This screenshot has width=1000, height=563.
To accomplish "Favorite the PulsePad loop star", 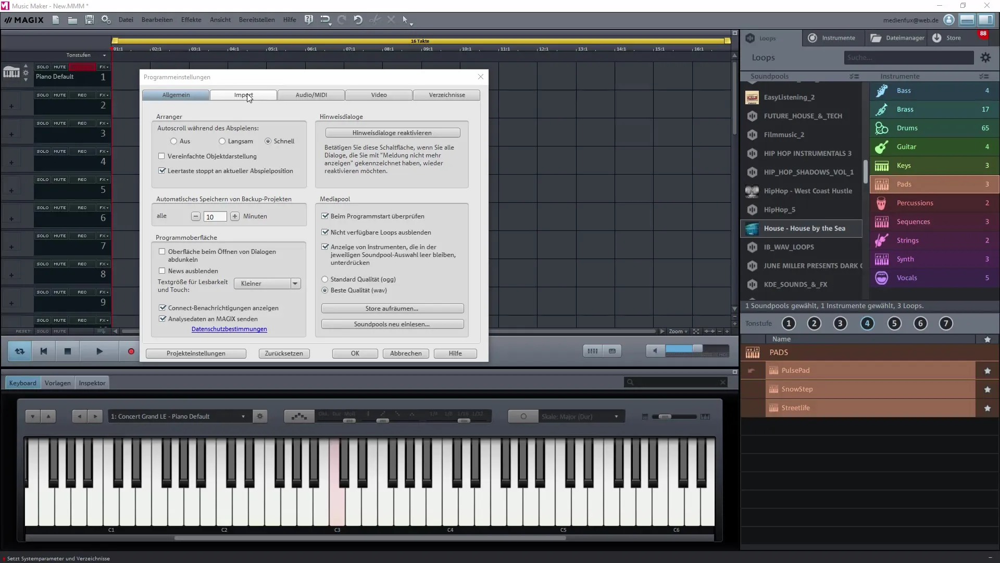I will pos(988,371).
